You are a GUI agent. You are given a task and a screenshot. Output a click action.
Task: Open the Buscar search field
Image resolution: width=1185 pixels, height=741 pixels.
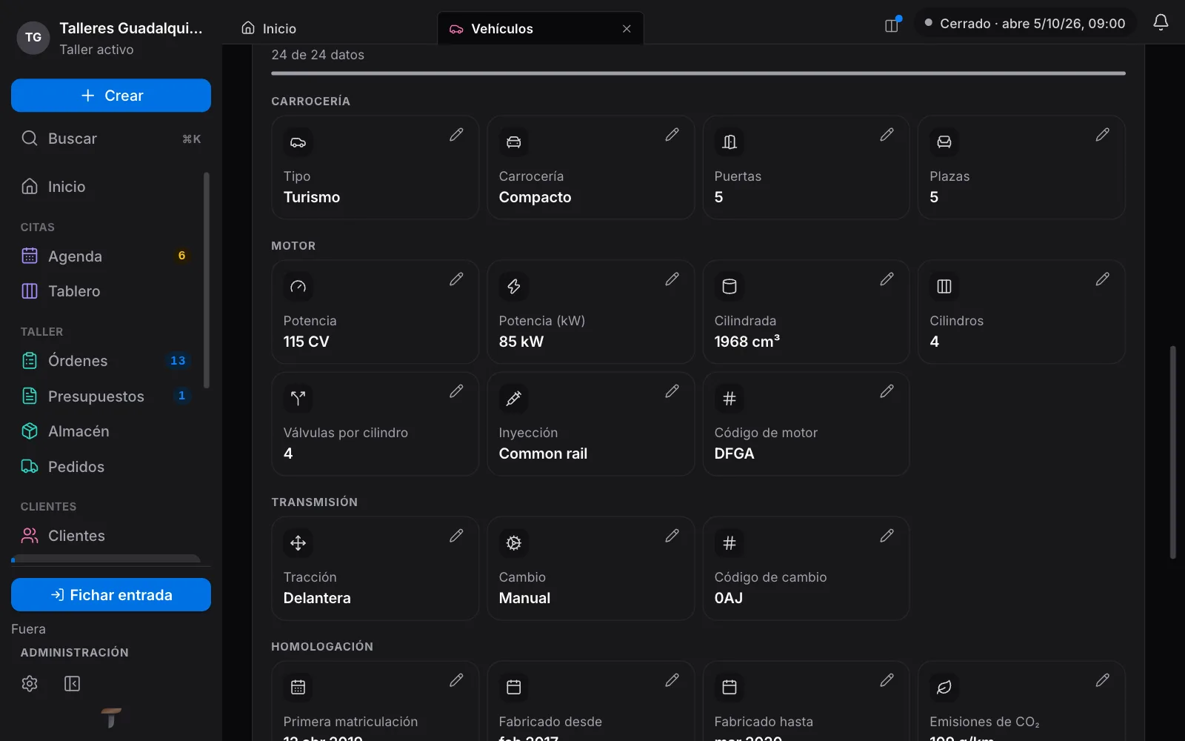tap(111, 139)
